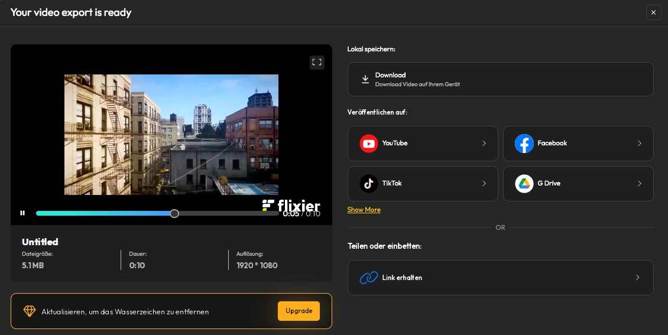Screen dimensions: 668x335
Task: Click the Upgrade button
Action: click(299, 311)
